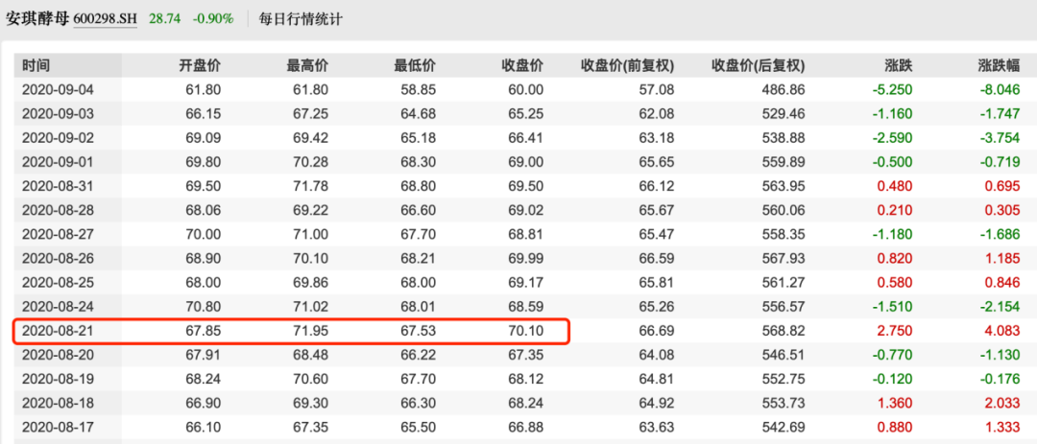Select the highlighted 2020-08-21 row date
Screen dimensions: 1037x444
59,331
